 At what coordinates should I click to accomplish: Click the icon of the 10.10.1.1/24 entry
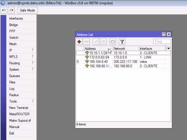tap(87, 53)
